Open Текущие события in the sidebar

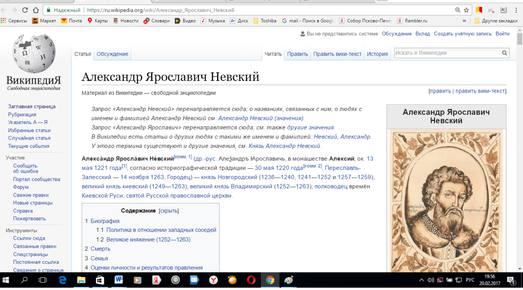tap(29, 146)
